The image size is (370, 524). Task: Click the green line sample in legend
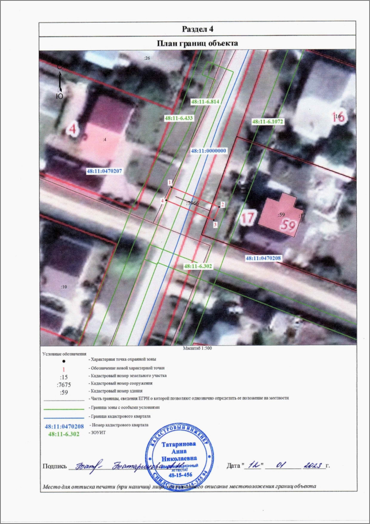pos(63,408)
